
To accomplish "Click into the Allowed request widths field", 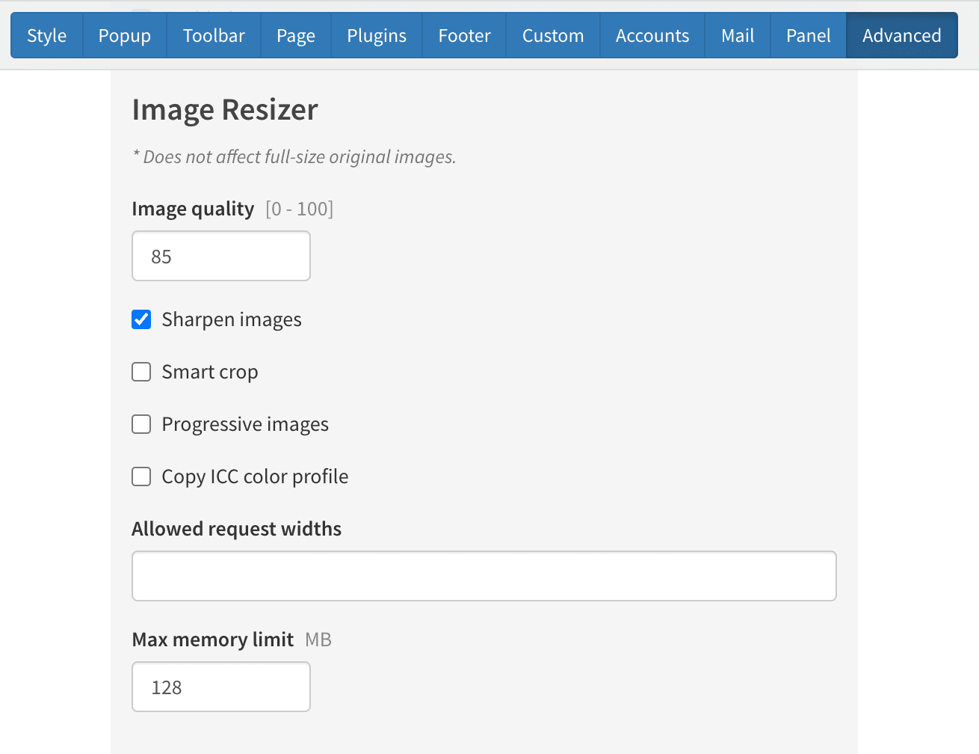I will click(484, 576).
